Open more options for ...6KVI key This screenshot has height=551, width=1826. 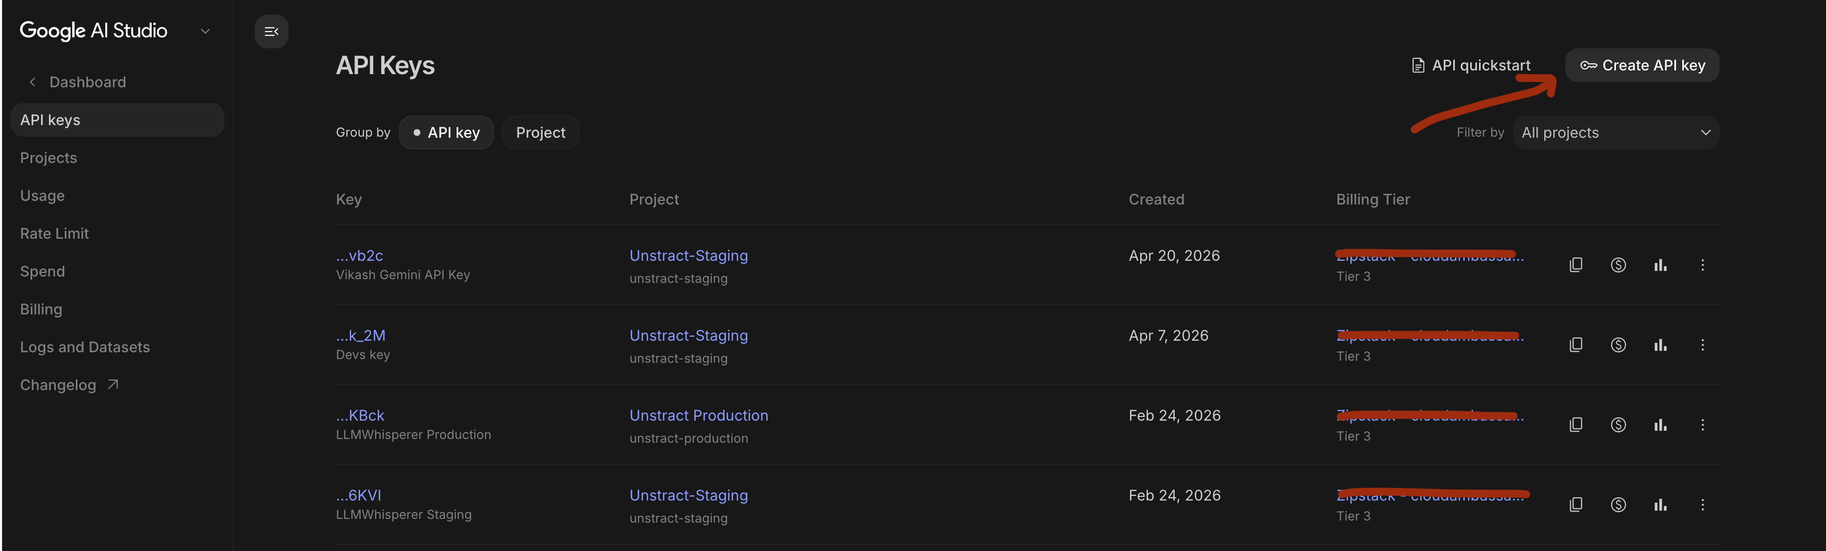tap(1702, 505)
